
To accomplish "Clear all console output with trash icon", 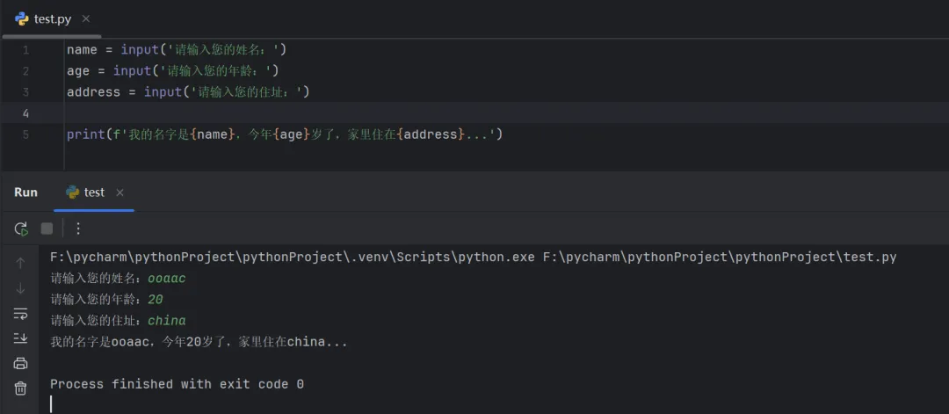I will pyautogui.click(x=20, y=389).
